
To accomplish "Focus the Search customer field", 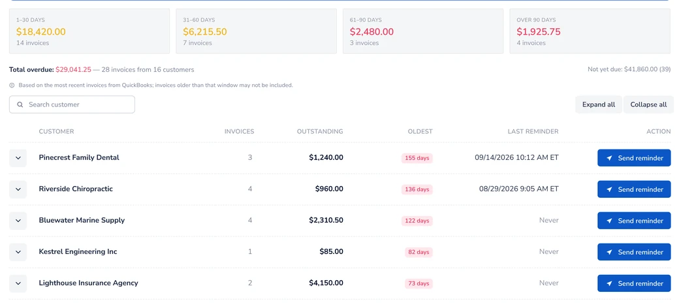I will coord(72,104).
